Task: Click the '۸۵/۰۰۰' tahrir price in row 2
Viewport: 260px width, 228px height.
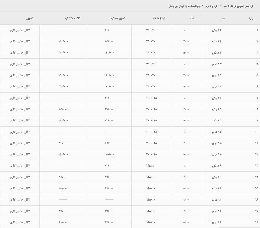Action: [109, 41]
